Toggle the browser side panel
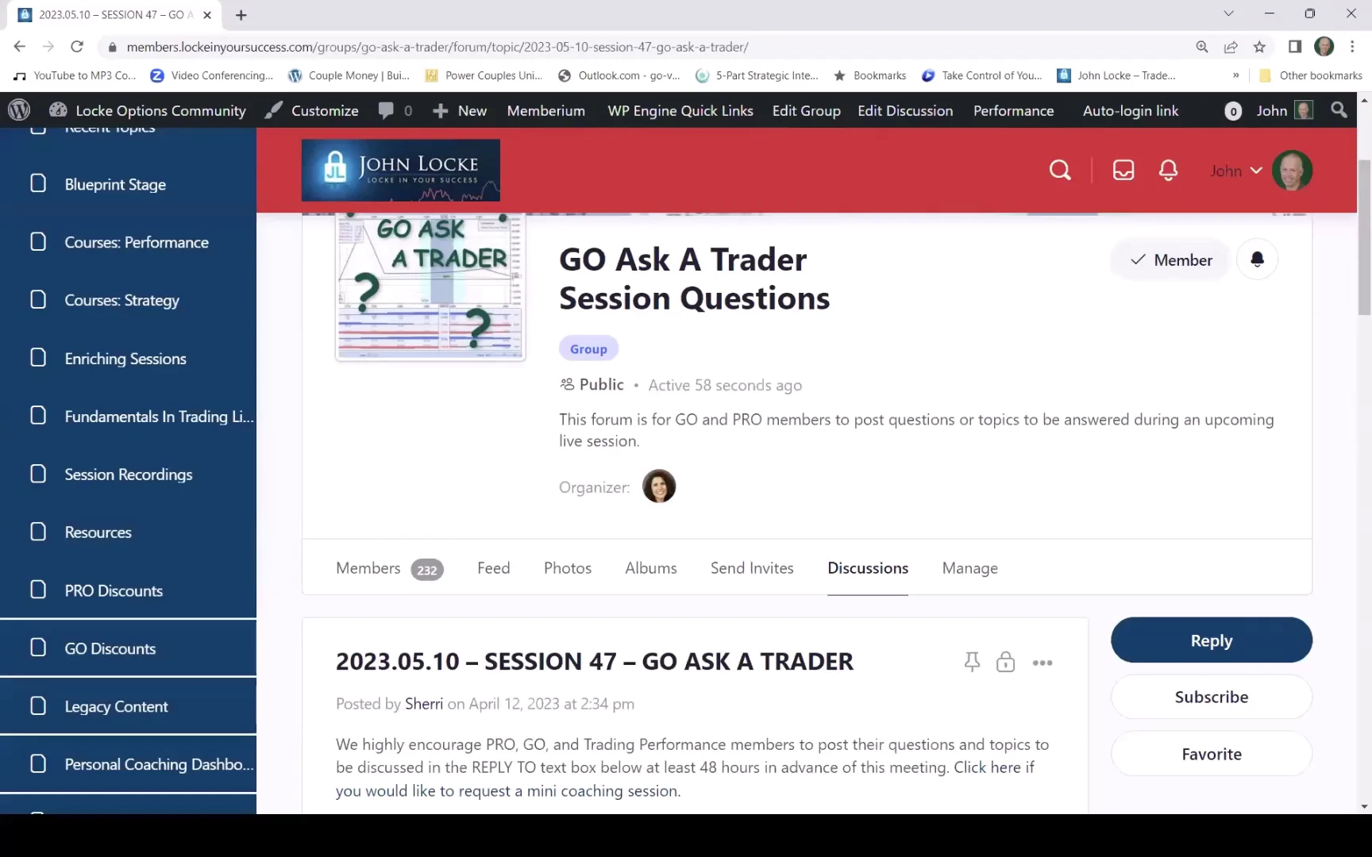This screenshot has width=1372, height=857. (1295, 47)
